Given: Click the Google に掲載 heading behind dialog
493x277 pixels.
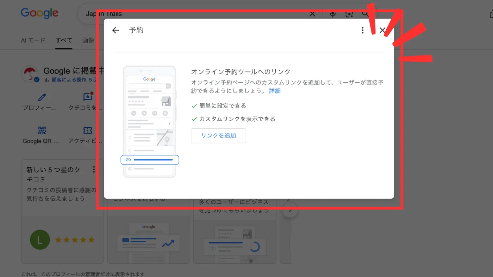Looking at the screenshot, I should pos(73,71).
